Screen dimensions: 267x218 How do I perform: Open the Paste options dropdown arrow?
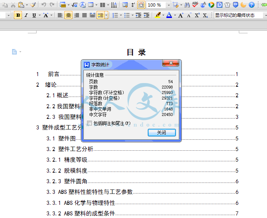27,5
